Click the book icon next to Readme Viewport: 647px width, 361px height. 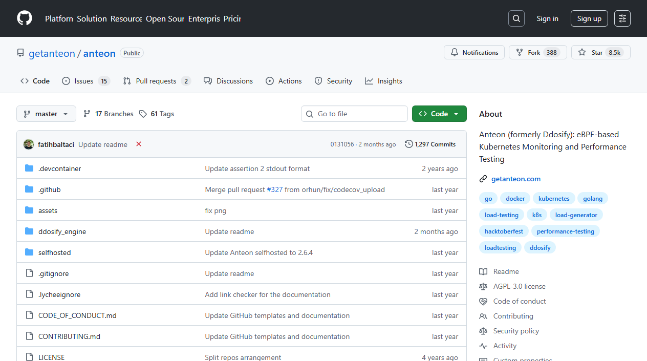click(483, 271)
